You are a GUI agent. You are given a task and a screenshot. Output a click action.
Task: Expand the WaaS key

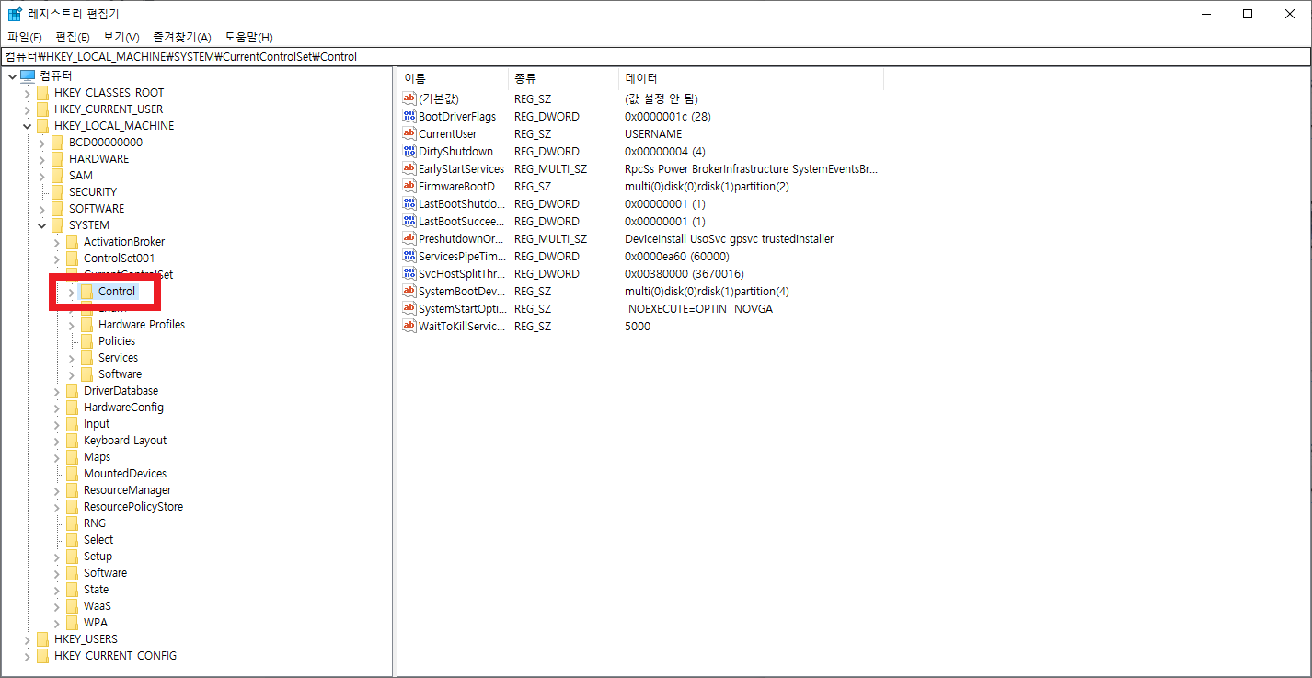coord(56,606)
